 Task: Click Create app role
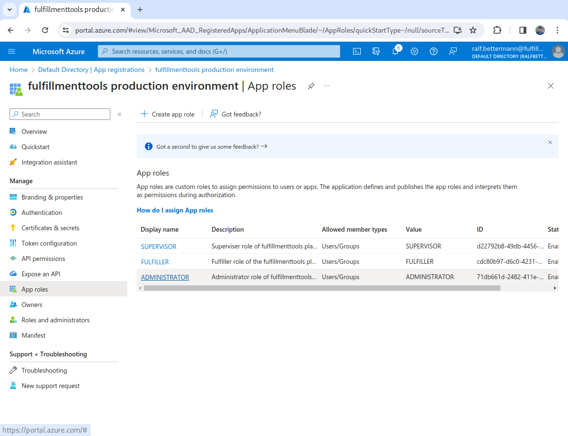coord(168,114)
